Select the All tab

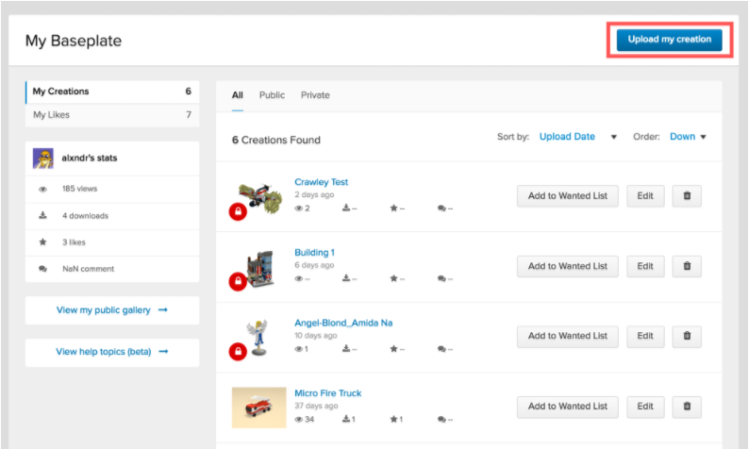click(238, 95)
